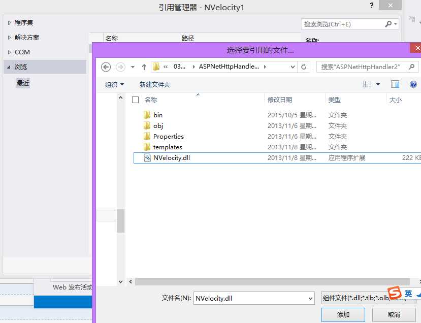Click 新建文件夹 button
The height and width of the screenshot is (323, 421).
coord(155,85)
